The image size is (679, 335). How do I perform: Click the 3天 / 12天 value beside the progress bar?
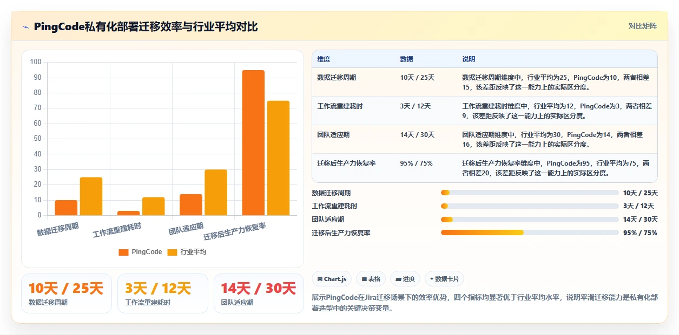638,206
